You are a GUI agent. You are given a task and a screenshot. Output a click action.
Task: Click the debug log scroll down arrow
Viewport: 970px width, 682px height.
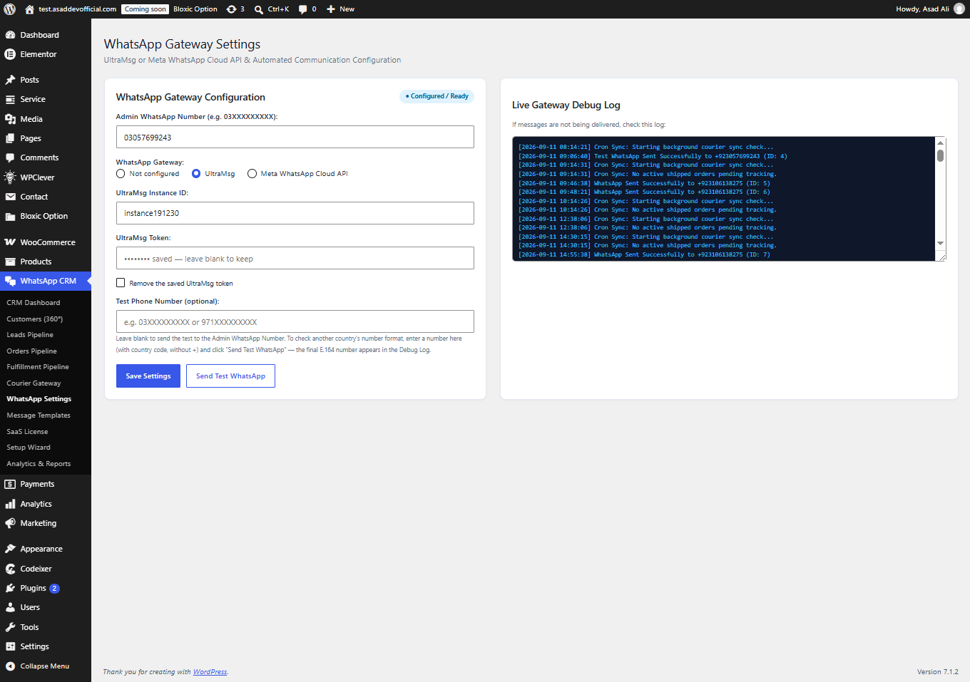click(941, 244)
